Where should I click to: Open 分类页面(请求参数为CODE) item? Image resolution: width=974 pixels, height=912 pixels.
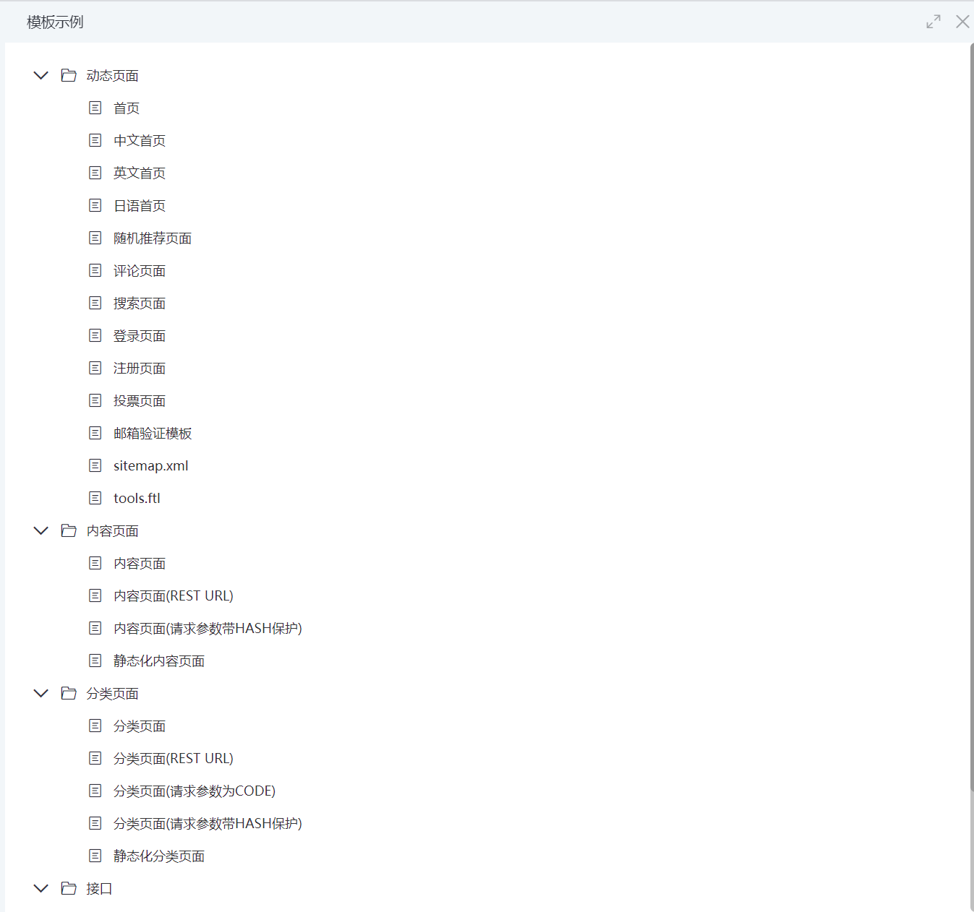(195, 791)
